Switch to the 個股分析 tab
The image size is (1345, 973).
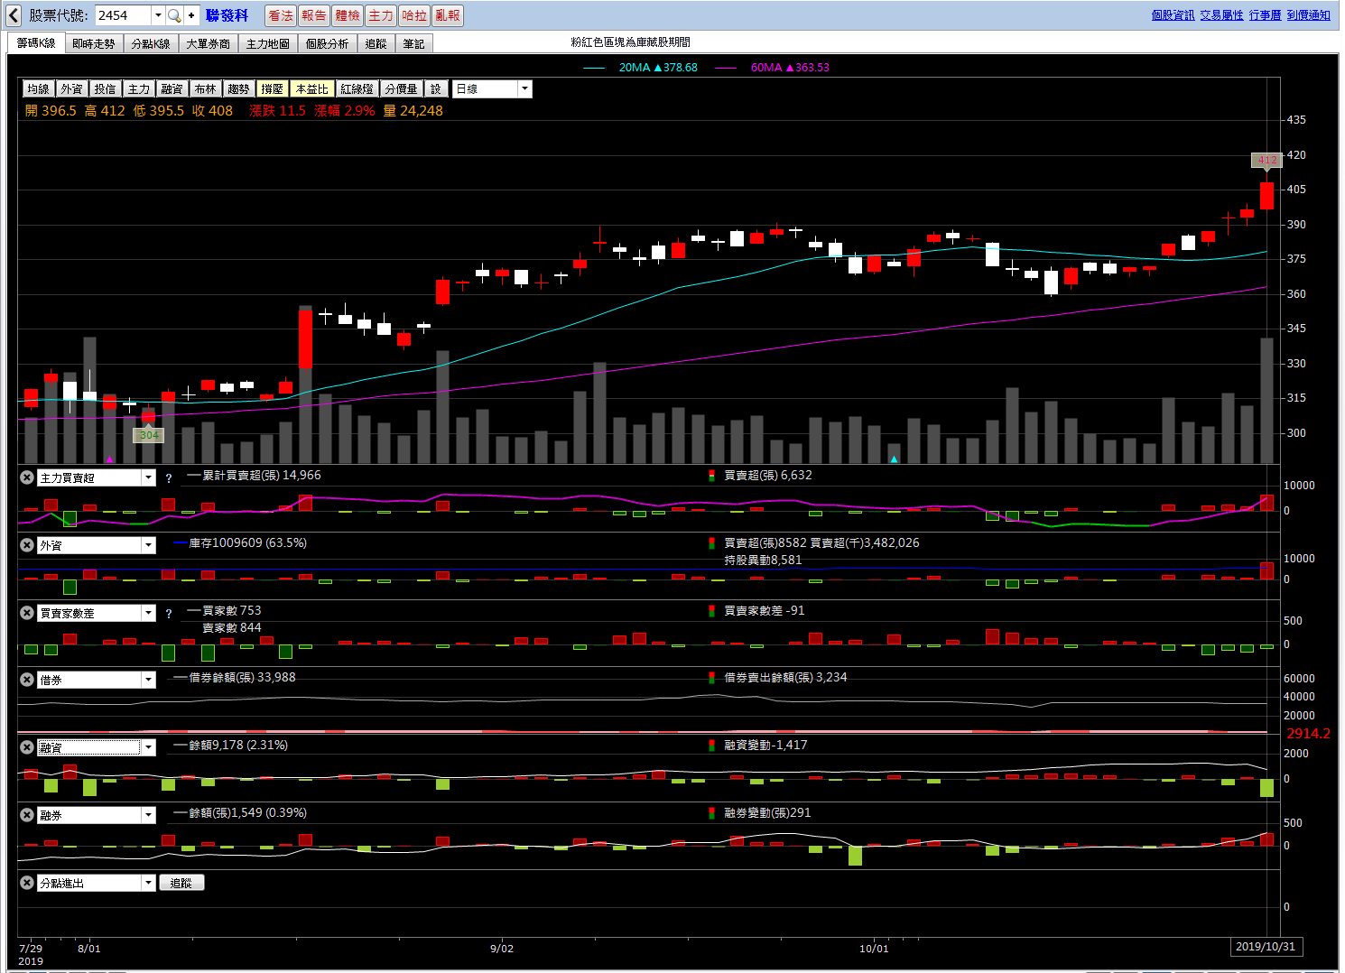[x=327, y=43]
